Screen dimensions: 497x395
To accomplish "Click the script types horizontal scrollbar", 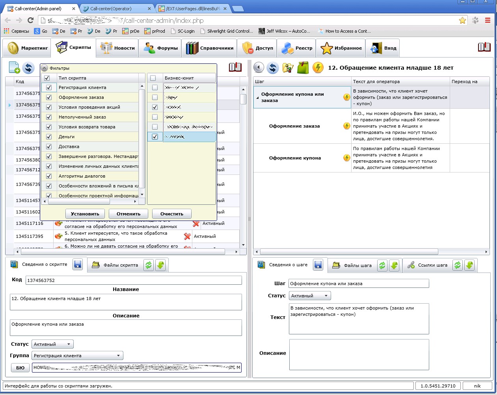I will coord(79,201).
